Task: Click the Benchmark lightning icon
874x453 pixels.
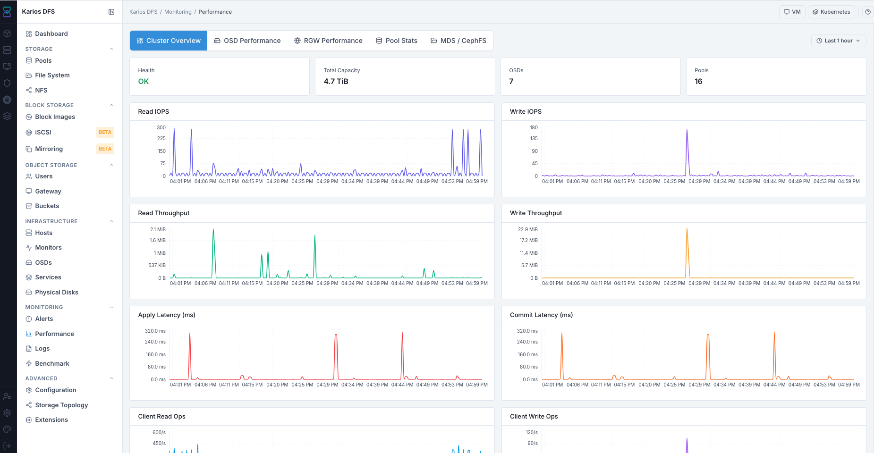Action: (x=29, y=364)
